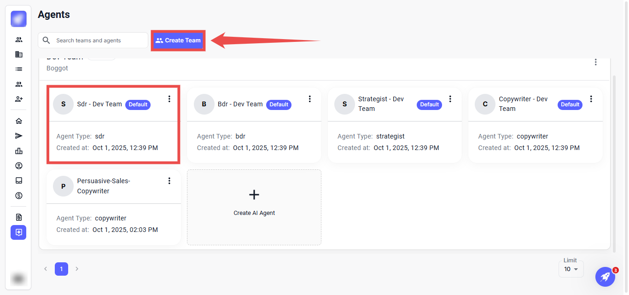Click the inbox tray icon in the sidebar
629x295 pixels.
[x=19, y=180]
